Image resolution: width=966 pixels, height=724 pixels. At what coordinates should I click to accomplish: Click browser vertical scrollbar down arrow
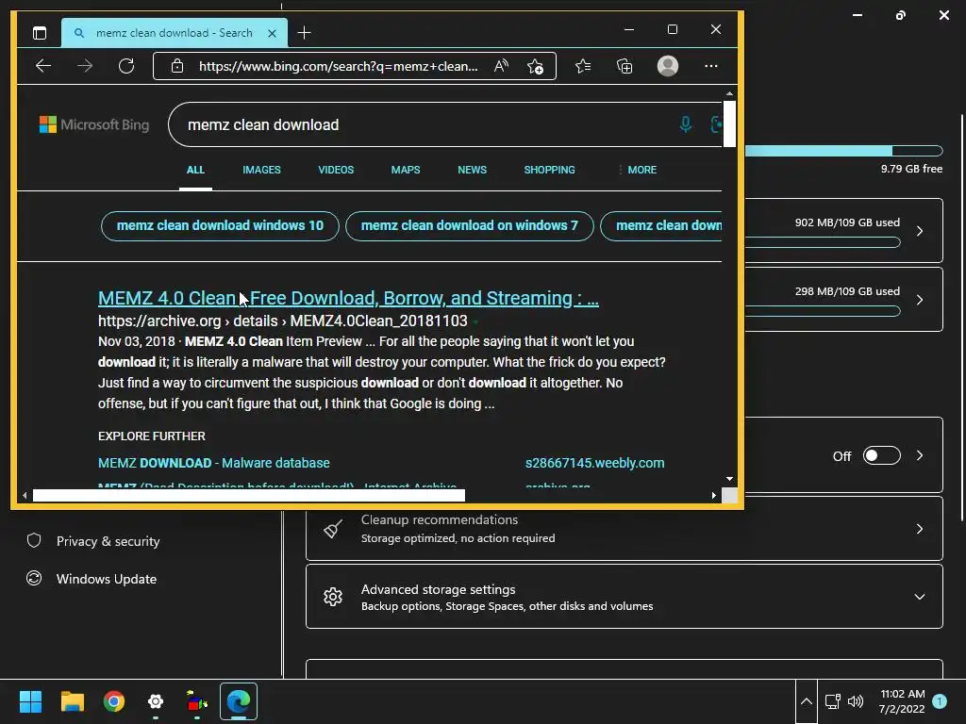click(729, 479)
